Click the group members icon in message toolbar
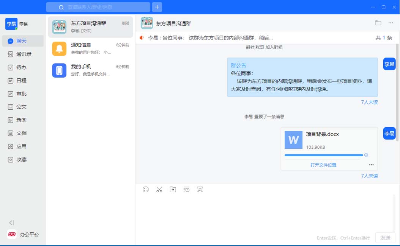 coord(200,190)
